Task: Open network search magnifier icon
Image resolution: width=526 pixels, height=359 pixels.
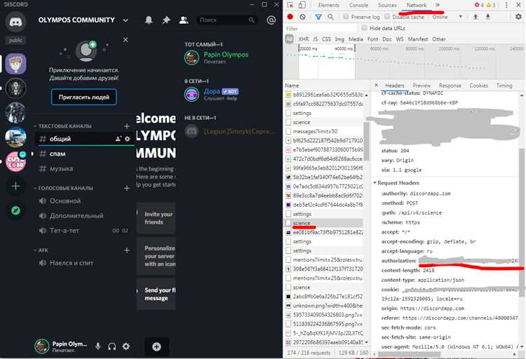Action: click(x=330, y=17)
